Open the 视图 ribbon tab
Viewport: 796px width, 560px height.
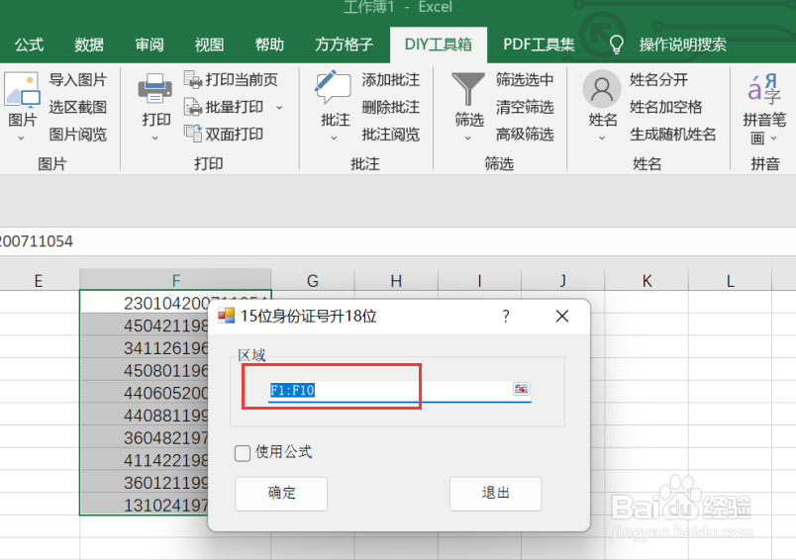[x=209, y=45]
